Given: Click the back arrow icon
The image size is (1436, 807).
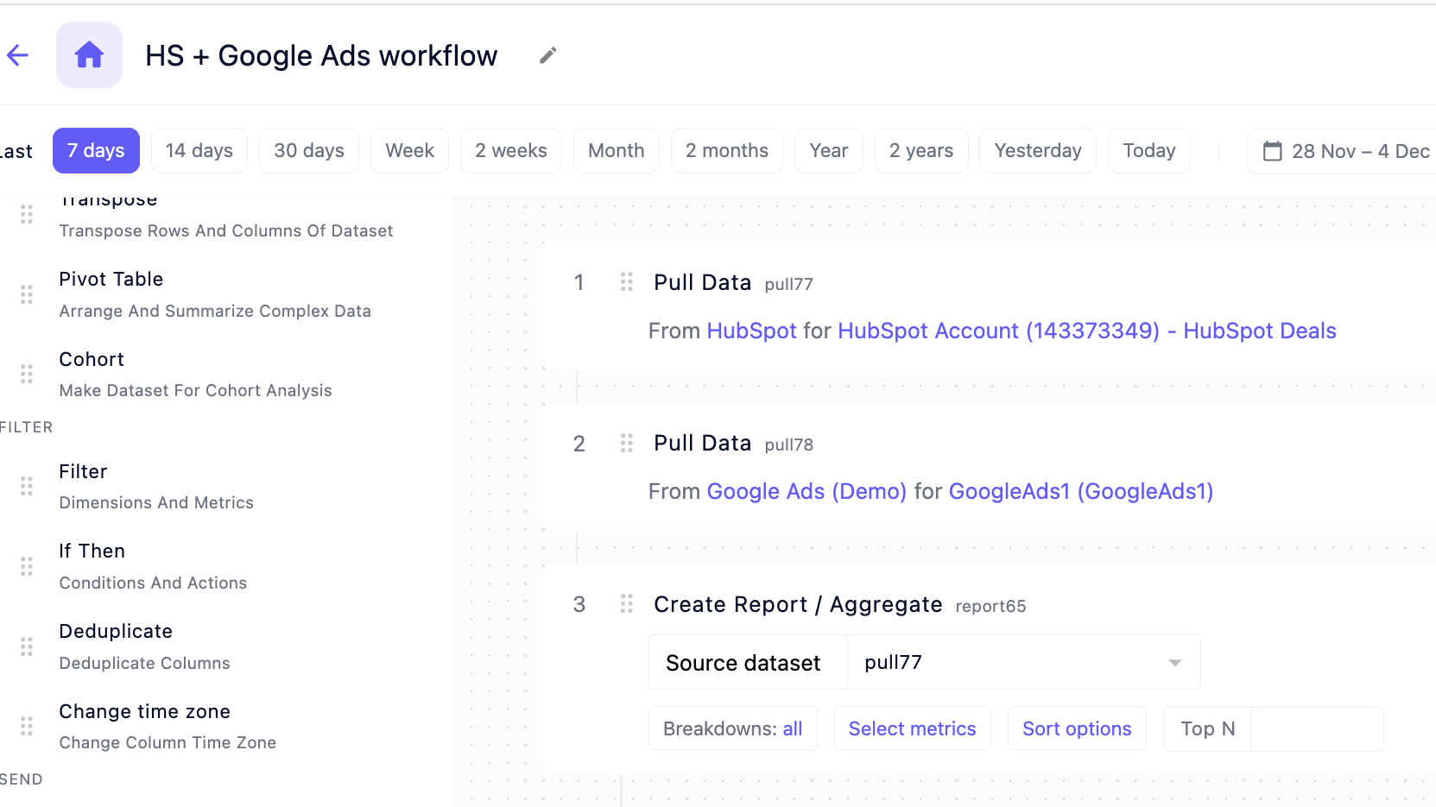Looking at the screenshot, I should 18,55.
